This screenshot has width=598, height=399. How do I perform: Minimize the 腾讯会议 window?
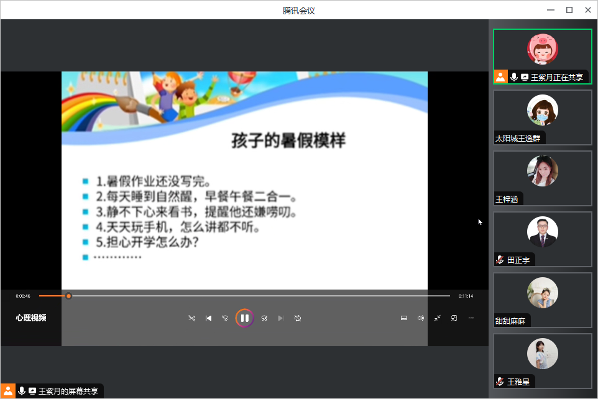point(551,10)
